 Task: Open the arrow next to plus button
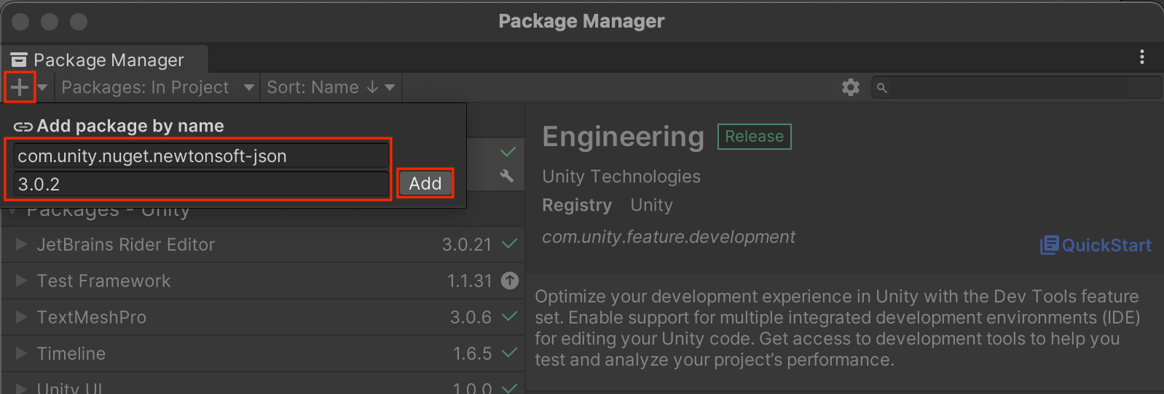(x=43, y=88)
